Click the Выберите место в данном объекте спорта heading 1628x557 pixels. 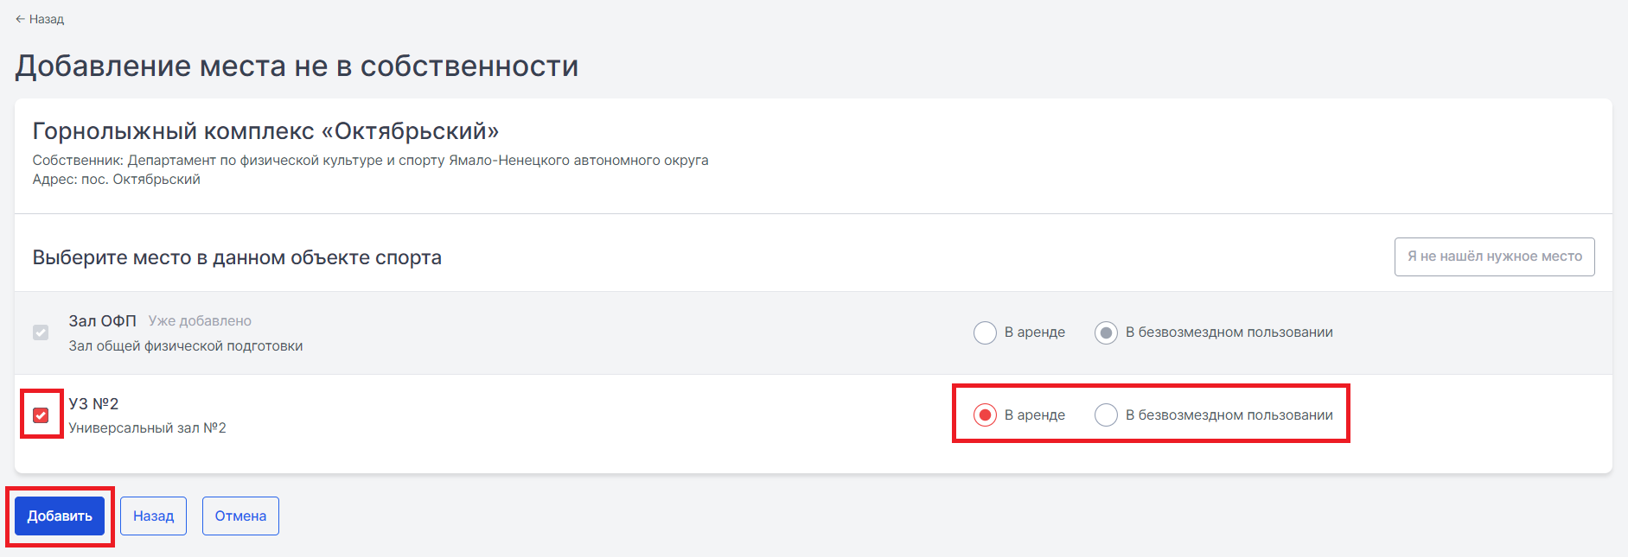pos(237,257)
